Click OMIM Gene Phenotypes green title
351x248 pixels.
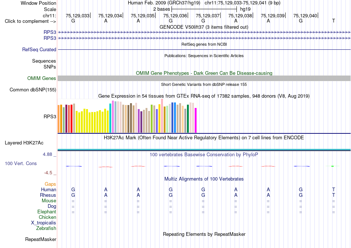204,73
